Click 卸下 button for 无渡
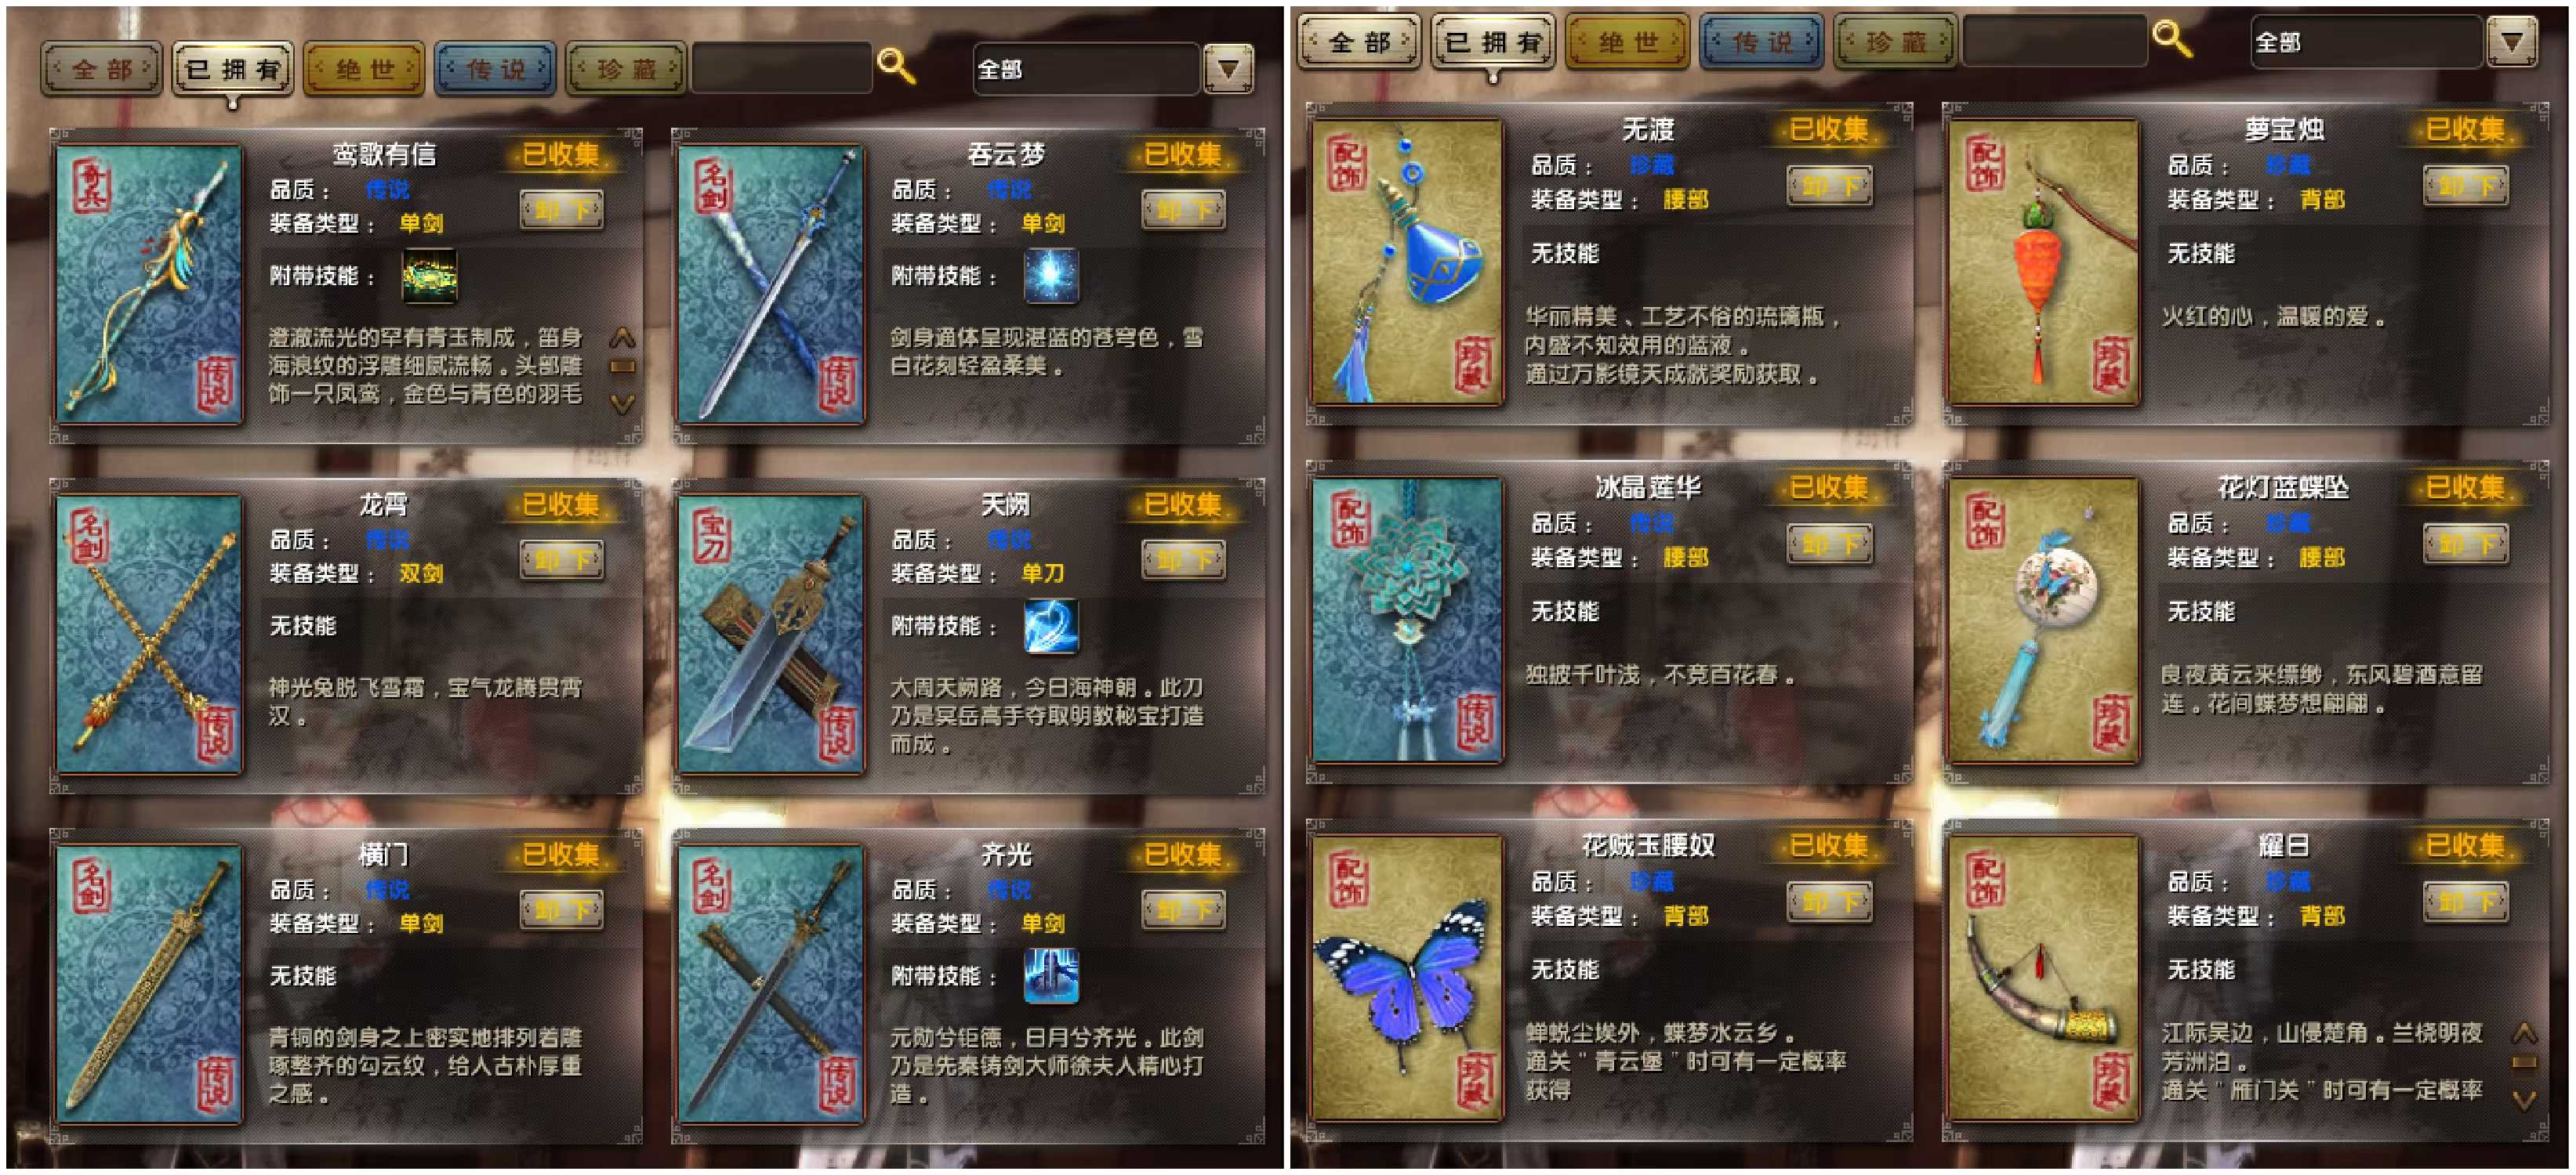This screenshot has height=1175, width=2576. pos(1830,186)
